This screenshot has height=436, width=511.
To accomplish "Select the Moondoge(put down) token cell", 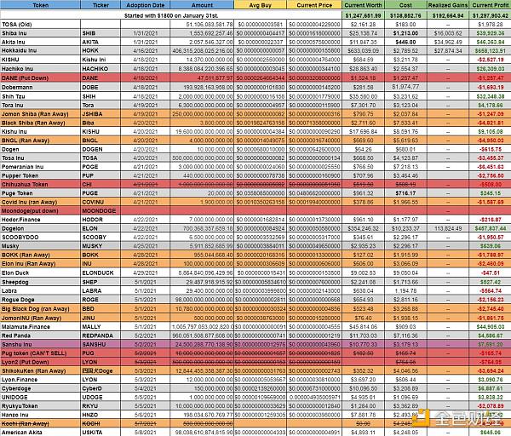I will (x=32, y=210).
